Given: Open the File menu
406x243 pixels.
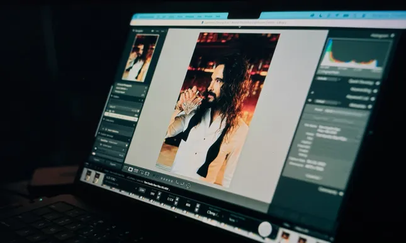Looking at the screenshot, I should (x=158, y=16).
